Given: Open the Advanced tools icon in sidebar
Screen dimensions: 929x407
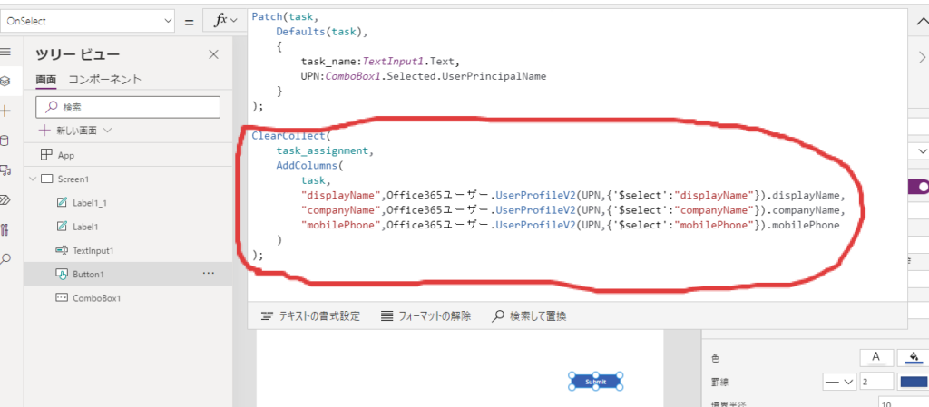Looking at the screenshot, I should point(5,229).
